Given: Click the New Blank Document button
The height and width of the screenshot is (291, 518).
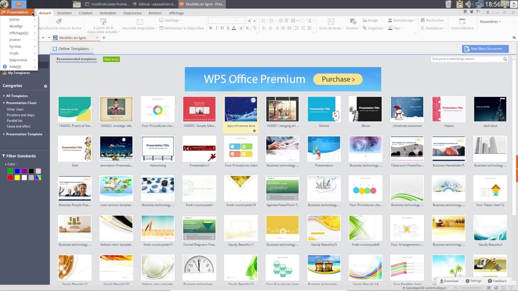Looking at the screenshot, I should tap(485, 48).
